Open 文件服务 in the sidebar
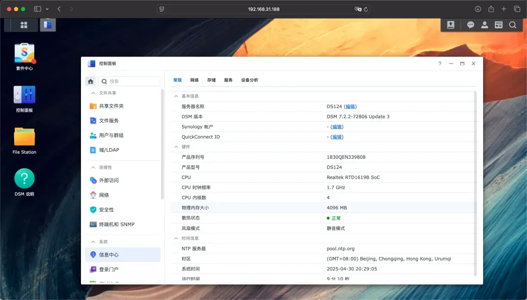 click(x=123, y=121)
